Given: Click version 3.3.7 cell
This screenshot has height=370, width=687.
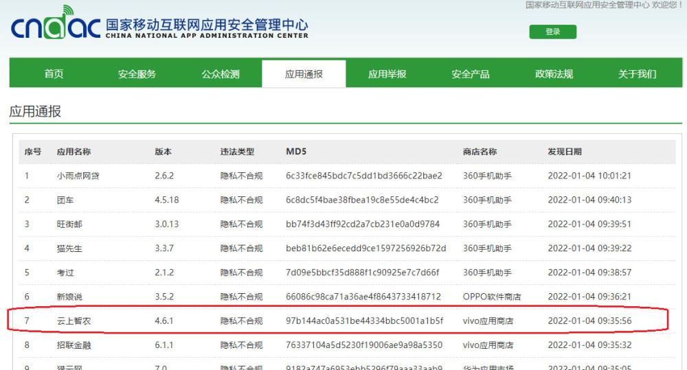Looking at the screenshot, I should click(x=164, y=248).
